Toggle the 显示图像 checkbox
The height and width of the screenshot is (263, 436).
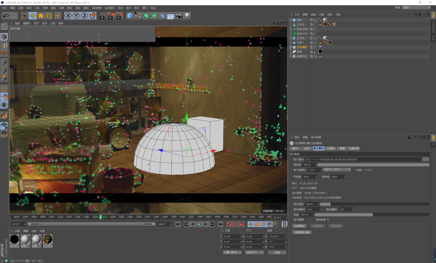pyautogui.click(x=306, y=219)
